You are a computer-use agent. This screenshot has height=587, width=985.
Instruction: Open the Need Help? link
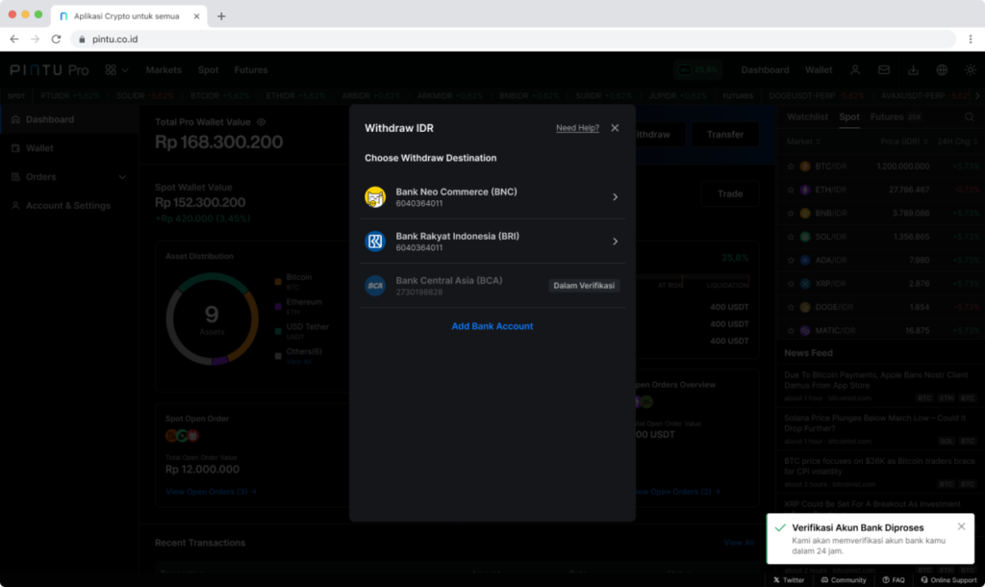tap(577, 128)
